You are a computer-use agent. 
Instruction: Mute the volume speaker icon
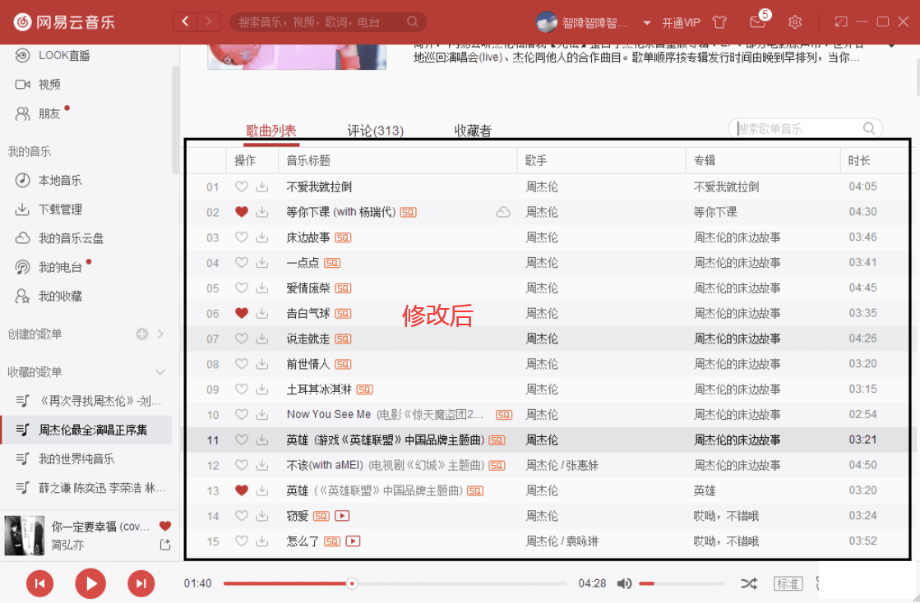(x=624, y=583)
